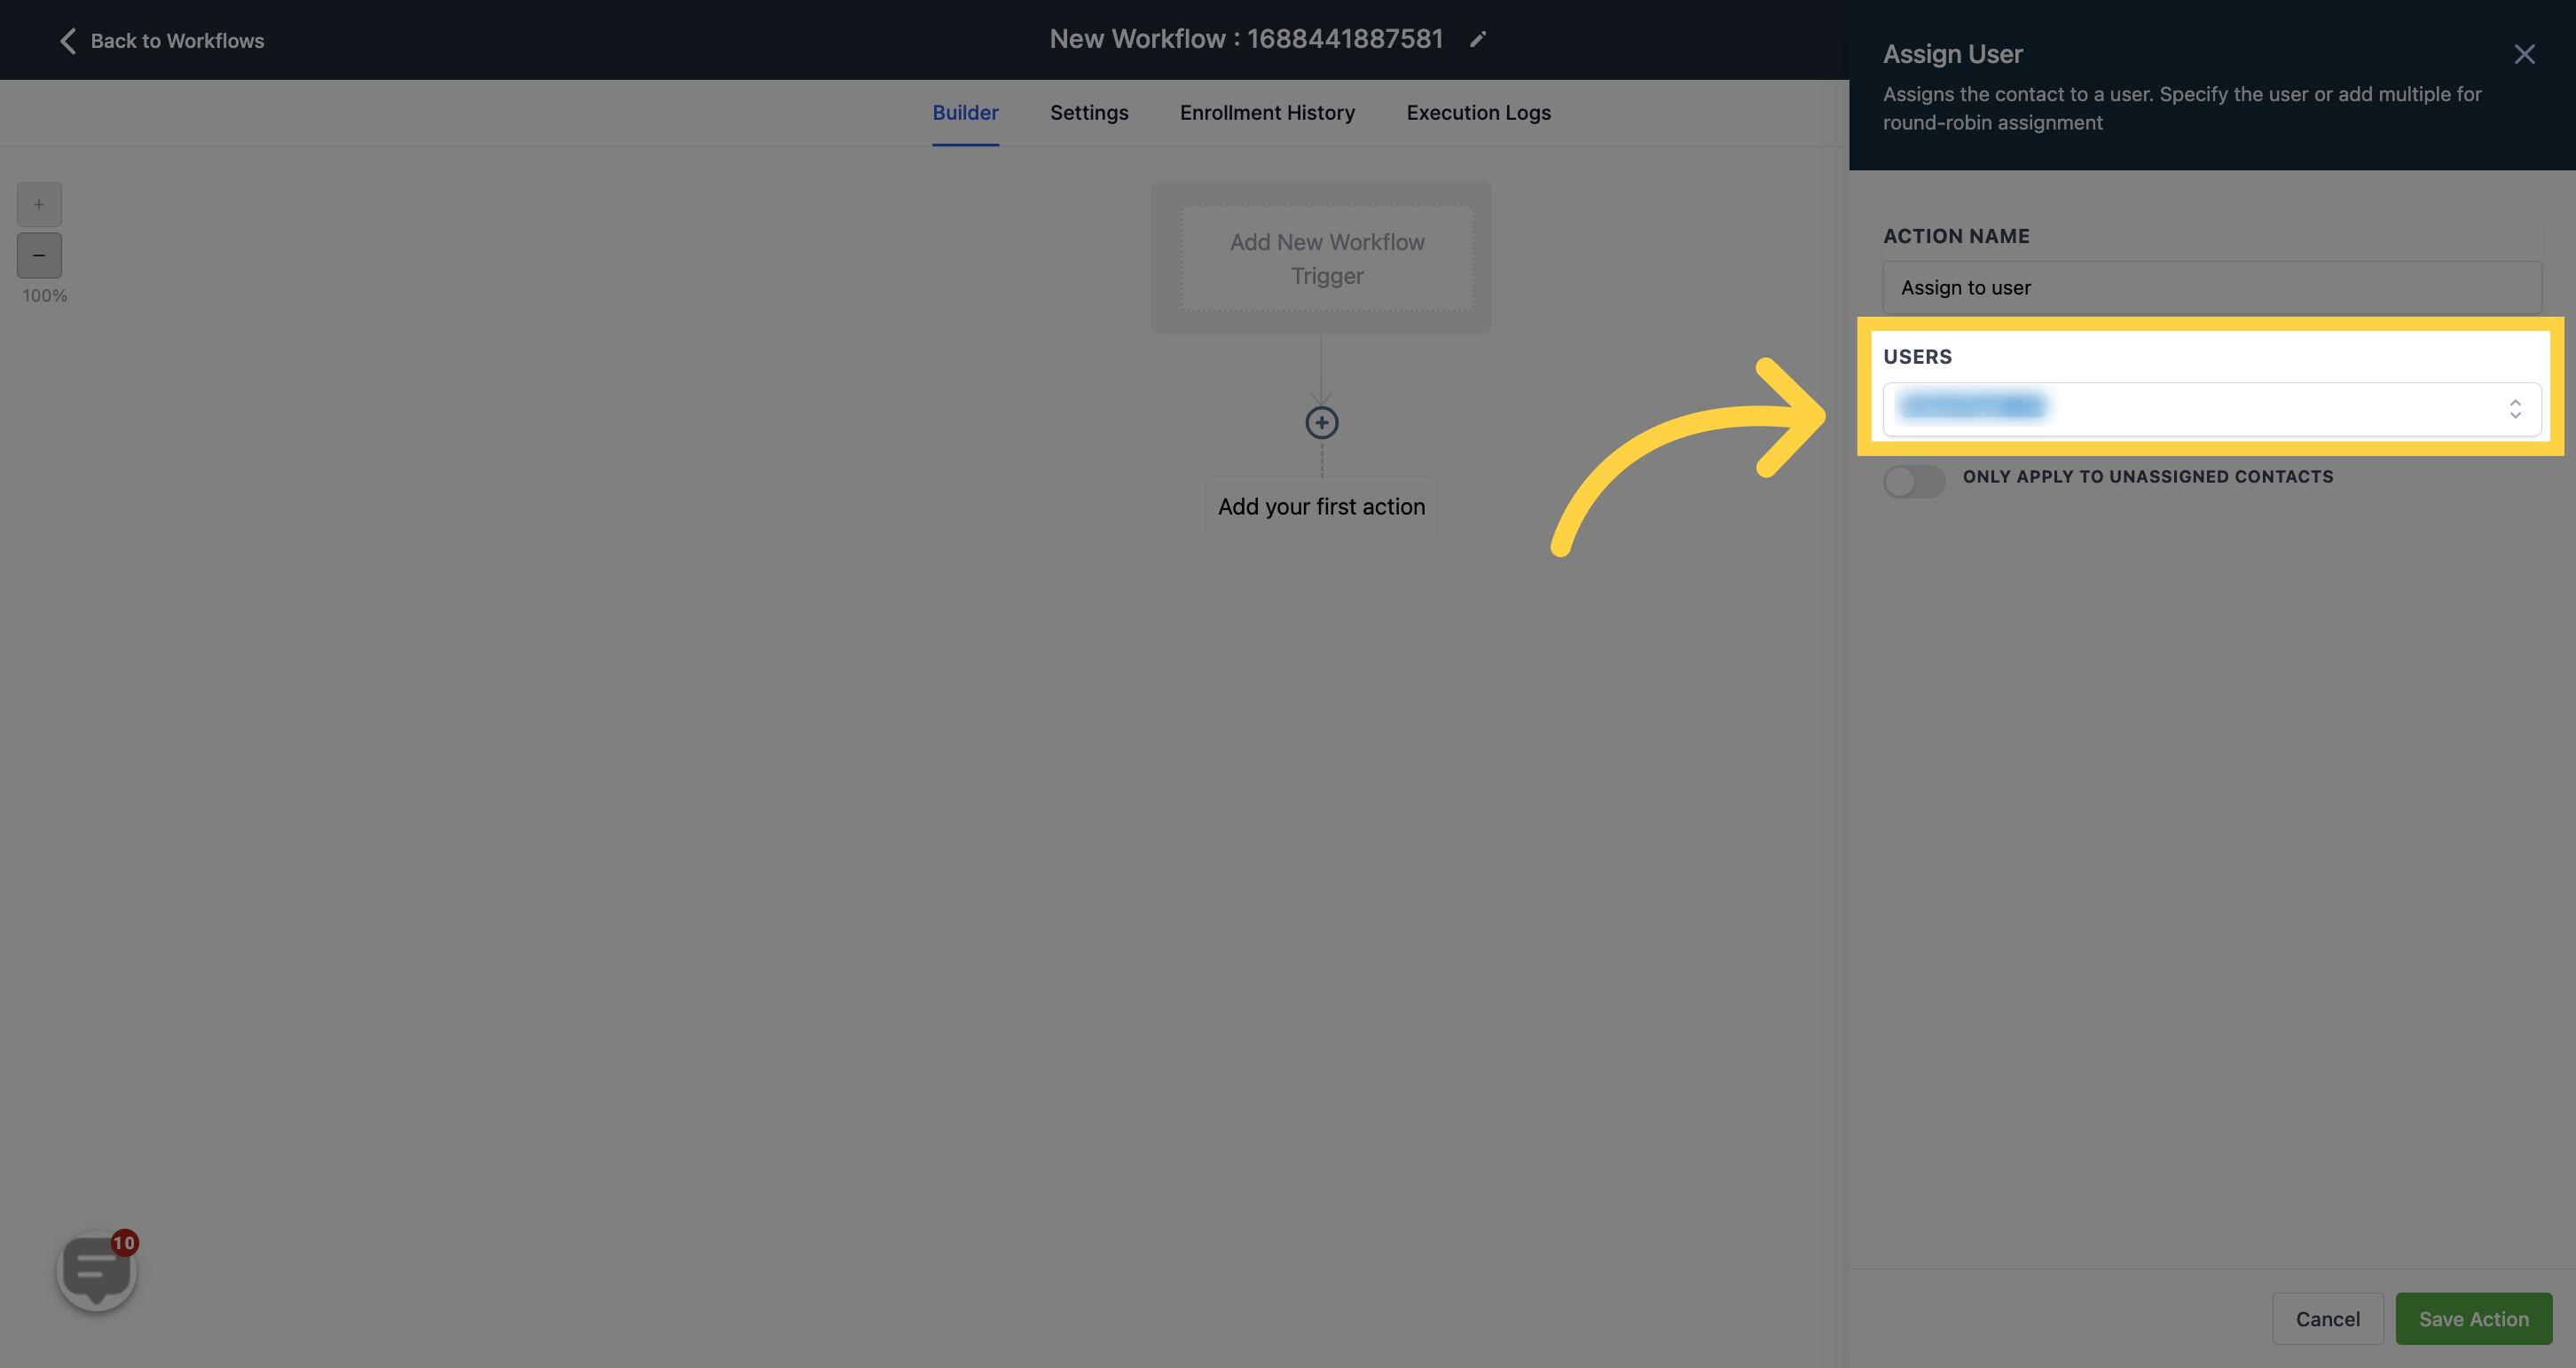Viewport: 2576px width, 1368px height.
Task: Click the Save Action button
Action: (x=2474, y=1317)
